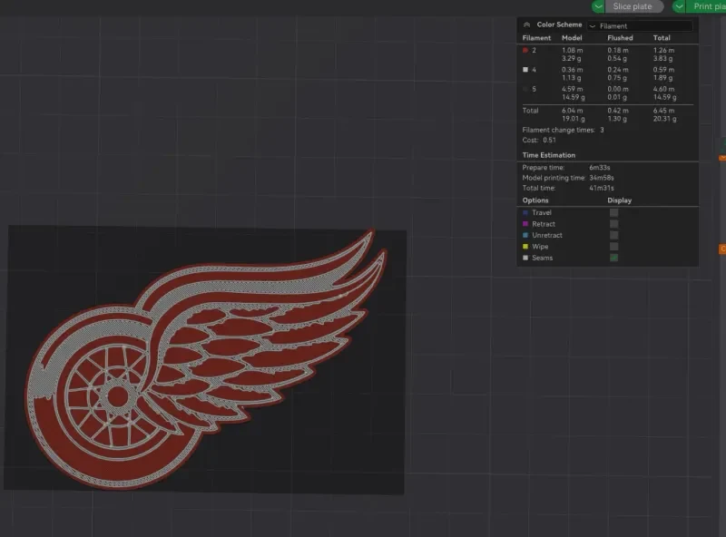Toggle the Unretract display checkbox
The height and width of the screenshot is (537, 726).
pyautogui.click(x=614, y=235)
